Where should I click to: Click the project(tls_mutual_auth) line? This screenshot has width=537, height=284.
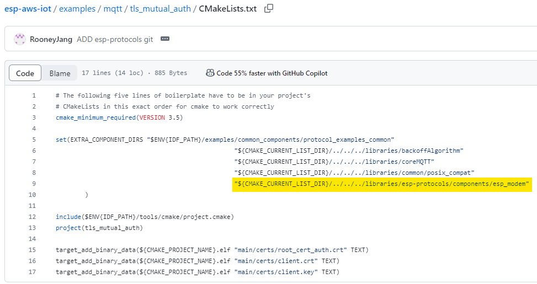click(x=99, y=228)
